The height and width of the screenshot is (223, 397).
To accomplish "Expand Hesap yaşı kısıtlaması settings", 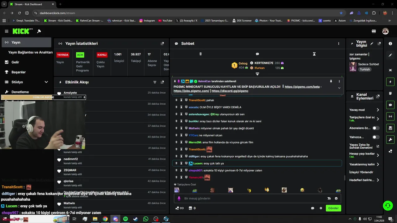I will (378, 155).
